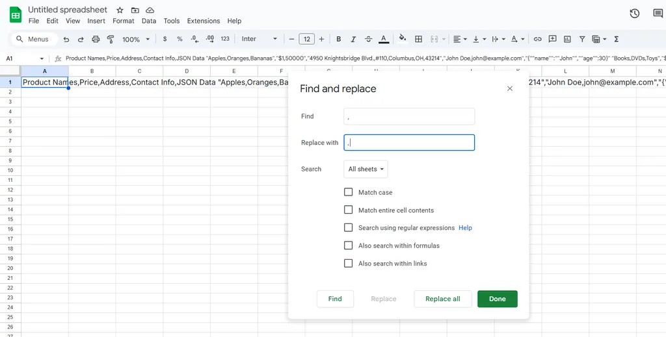This screenshot has width=666, height=337.
Task: Click the Replace all button
Action: pos(442,299)
